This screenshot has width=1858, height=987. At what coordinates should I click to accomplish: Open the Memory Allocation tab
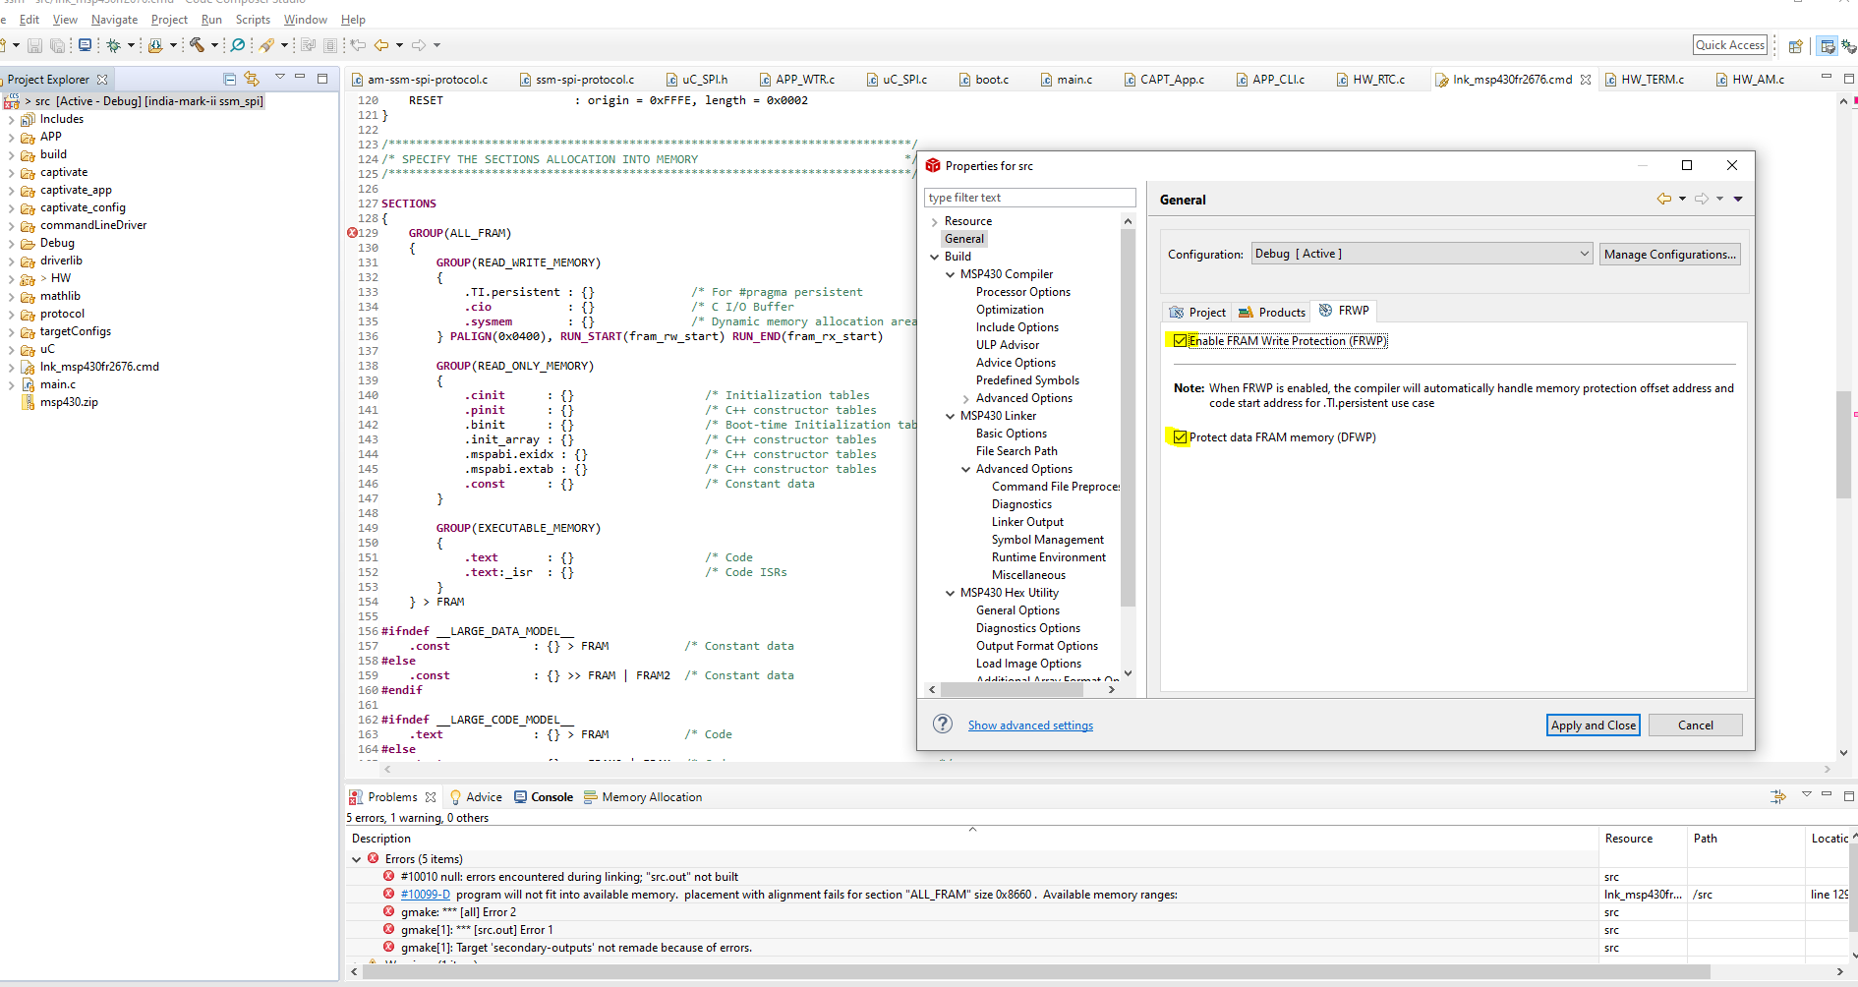point(651,797)
